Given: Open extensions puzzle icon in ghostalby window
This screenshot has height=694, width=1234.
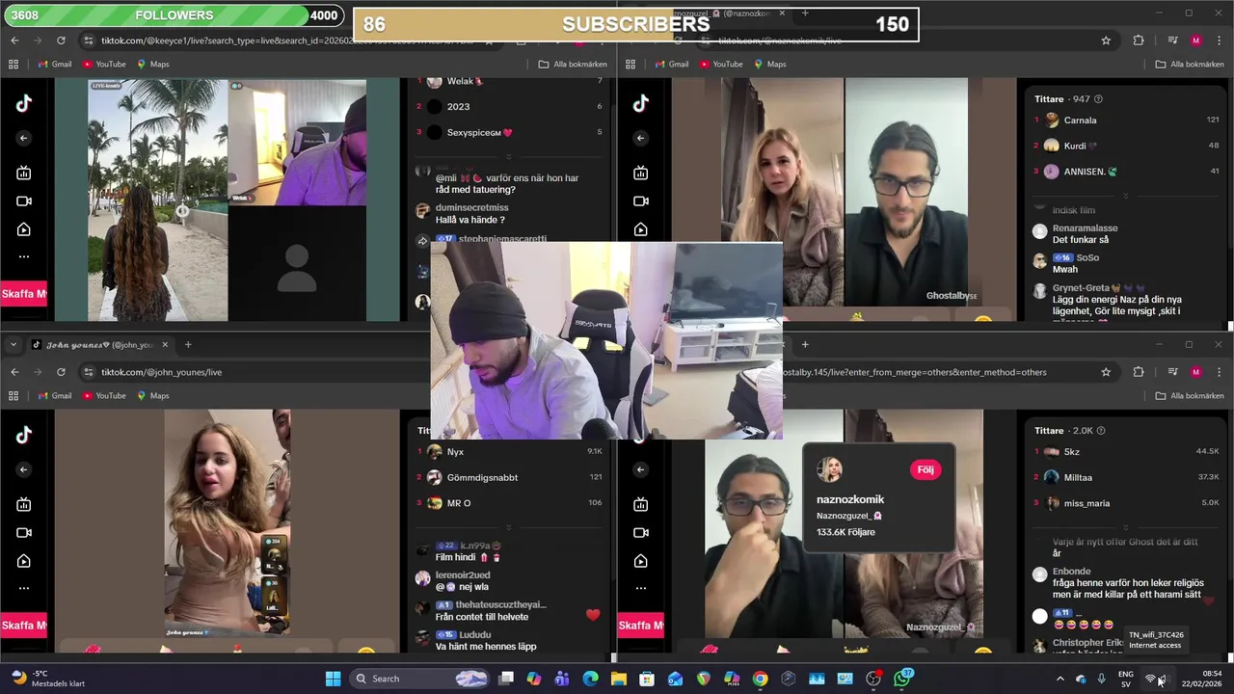Looking at the screenshot, I should click(1139, 372).
